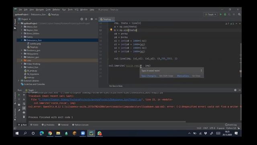
Task: Click the Run console horizontal scrollbar
Action: (107, 122)
